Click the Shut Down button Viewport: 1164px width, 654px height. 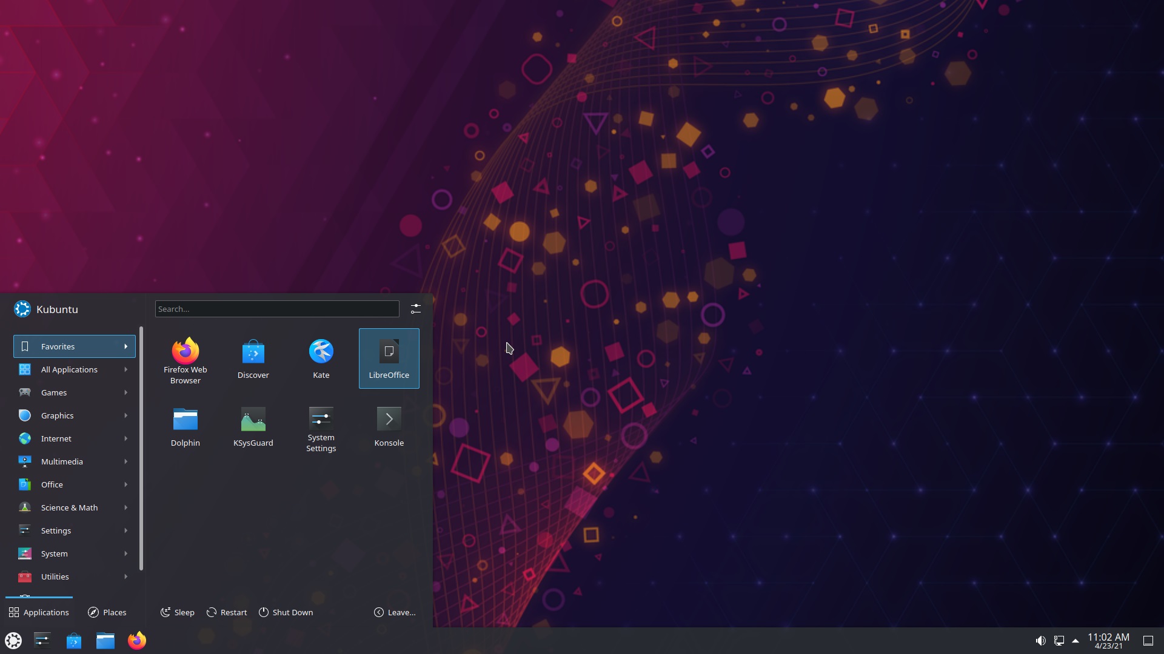[286, 612]
